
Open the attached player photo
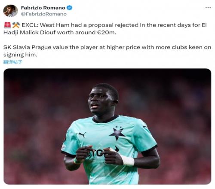pos(107,126)
